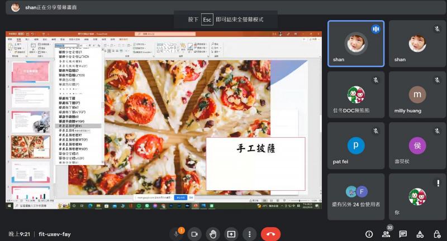Open the Present now screen-share button
The image size is (447, 241).
(231, 234)
